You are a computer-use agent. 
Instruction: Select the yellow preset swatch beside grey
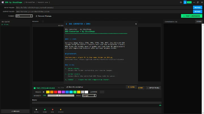(x=79, y=92)
